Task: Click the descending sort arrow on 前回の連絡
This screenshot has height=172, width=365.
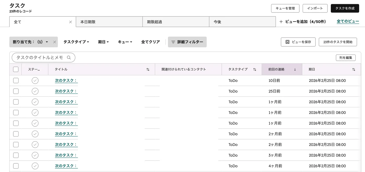Action: 295,69
